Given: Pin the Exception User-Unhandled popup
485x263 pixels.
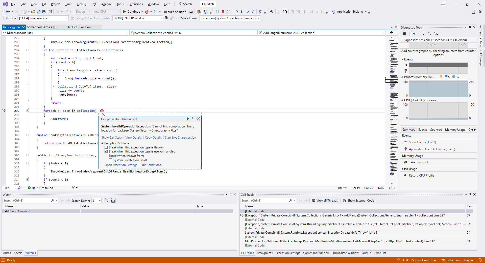Looking at the screenshot, I should point(193,119).
